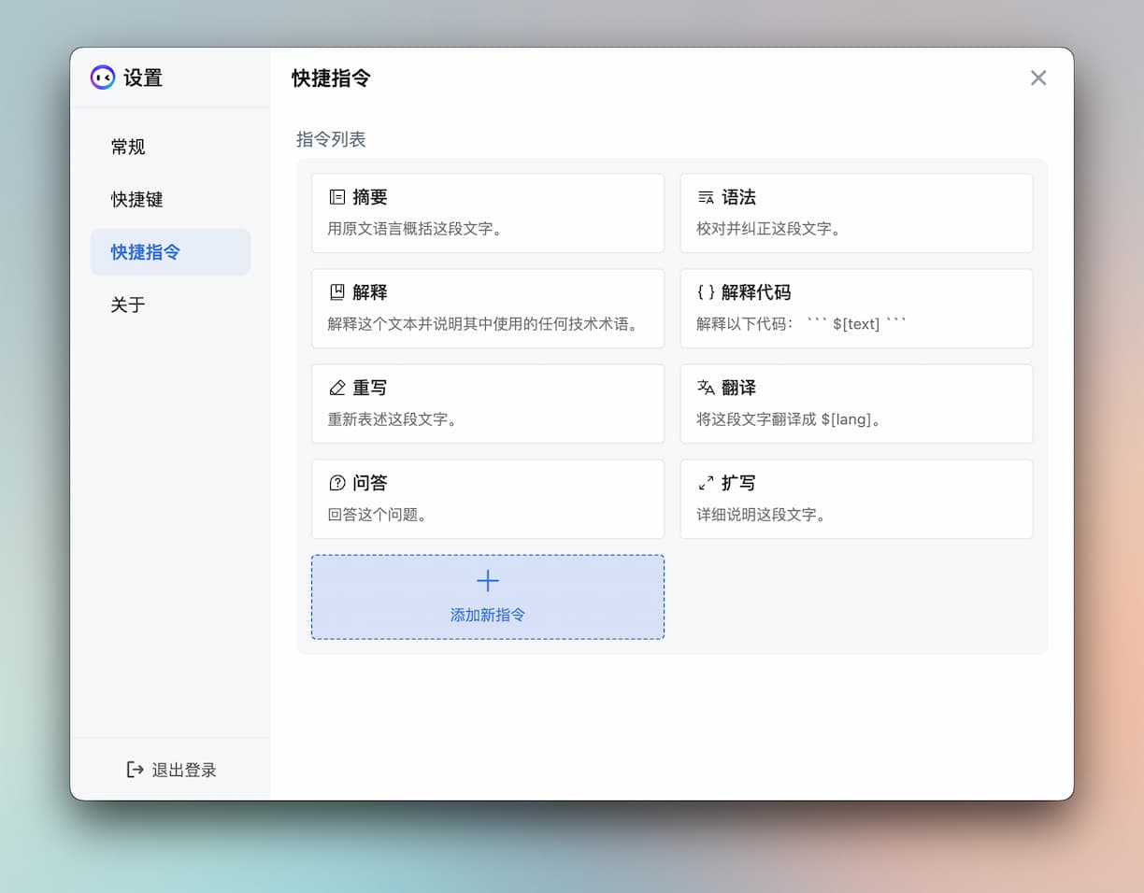Open the 语法 command title

[738, 197]
